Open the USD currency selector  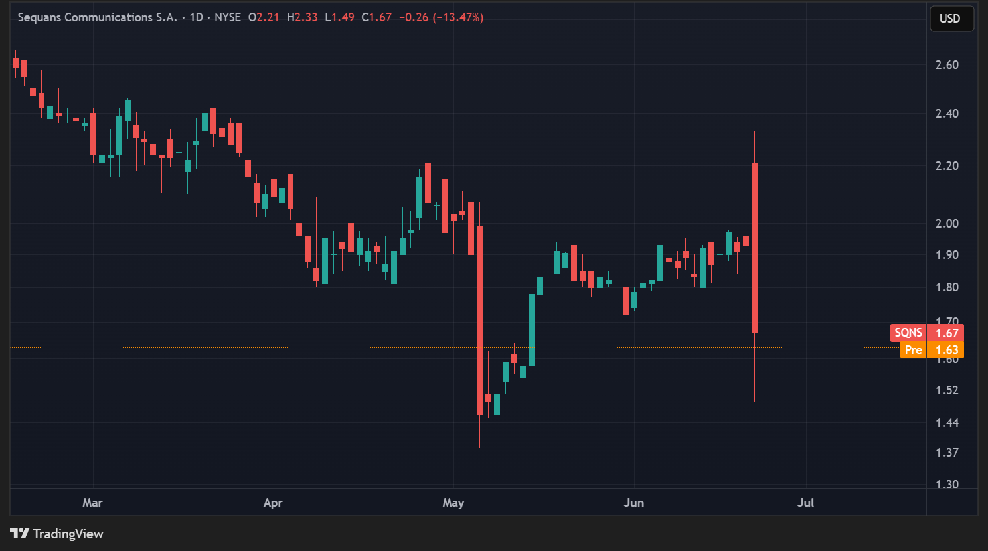tap(950, 19)
